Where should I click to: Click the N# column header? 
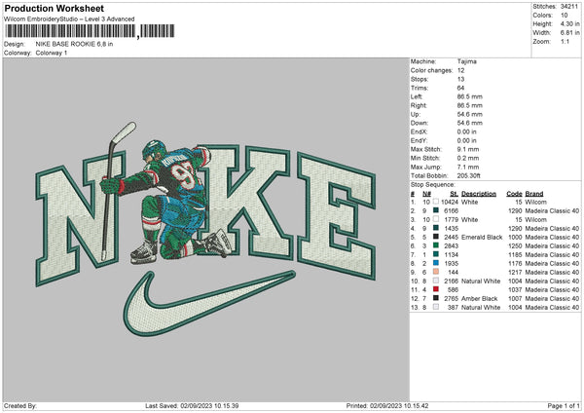click(426, 194)
